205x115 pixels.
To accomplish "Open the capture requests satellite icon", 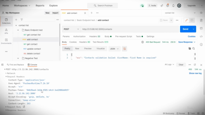I will tap(162, 6).
